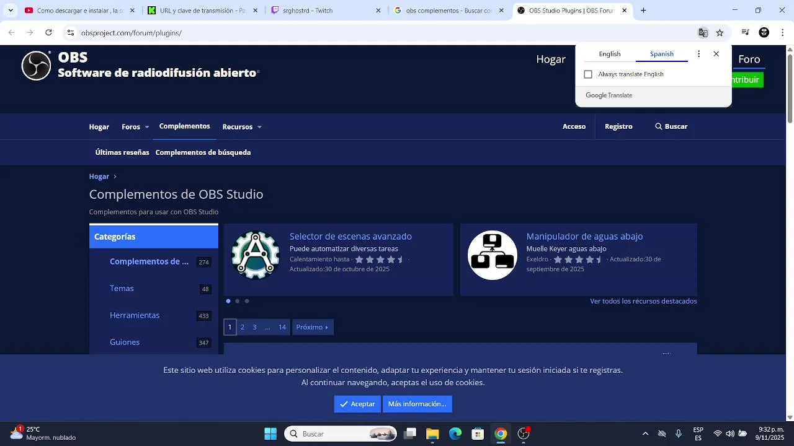Open the new tab plus button
The image size is (794, 446).
coord(643,11)
